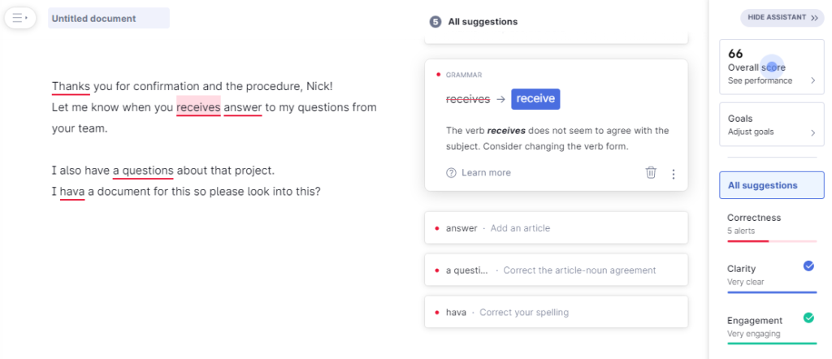Open the sidebar menu icon
Viewport: 832px width, 359px height.
coord(20,18)
